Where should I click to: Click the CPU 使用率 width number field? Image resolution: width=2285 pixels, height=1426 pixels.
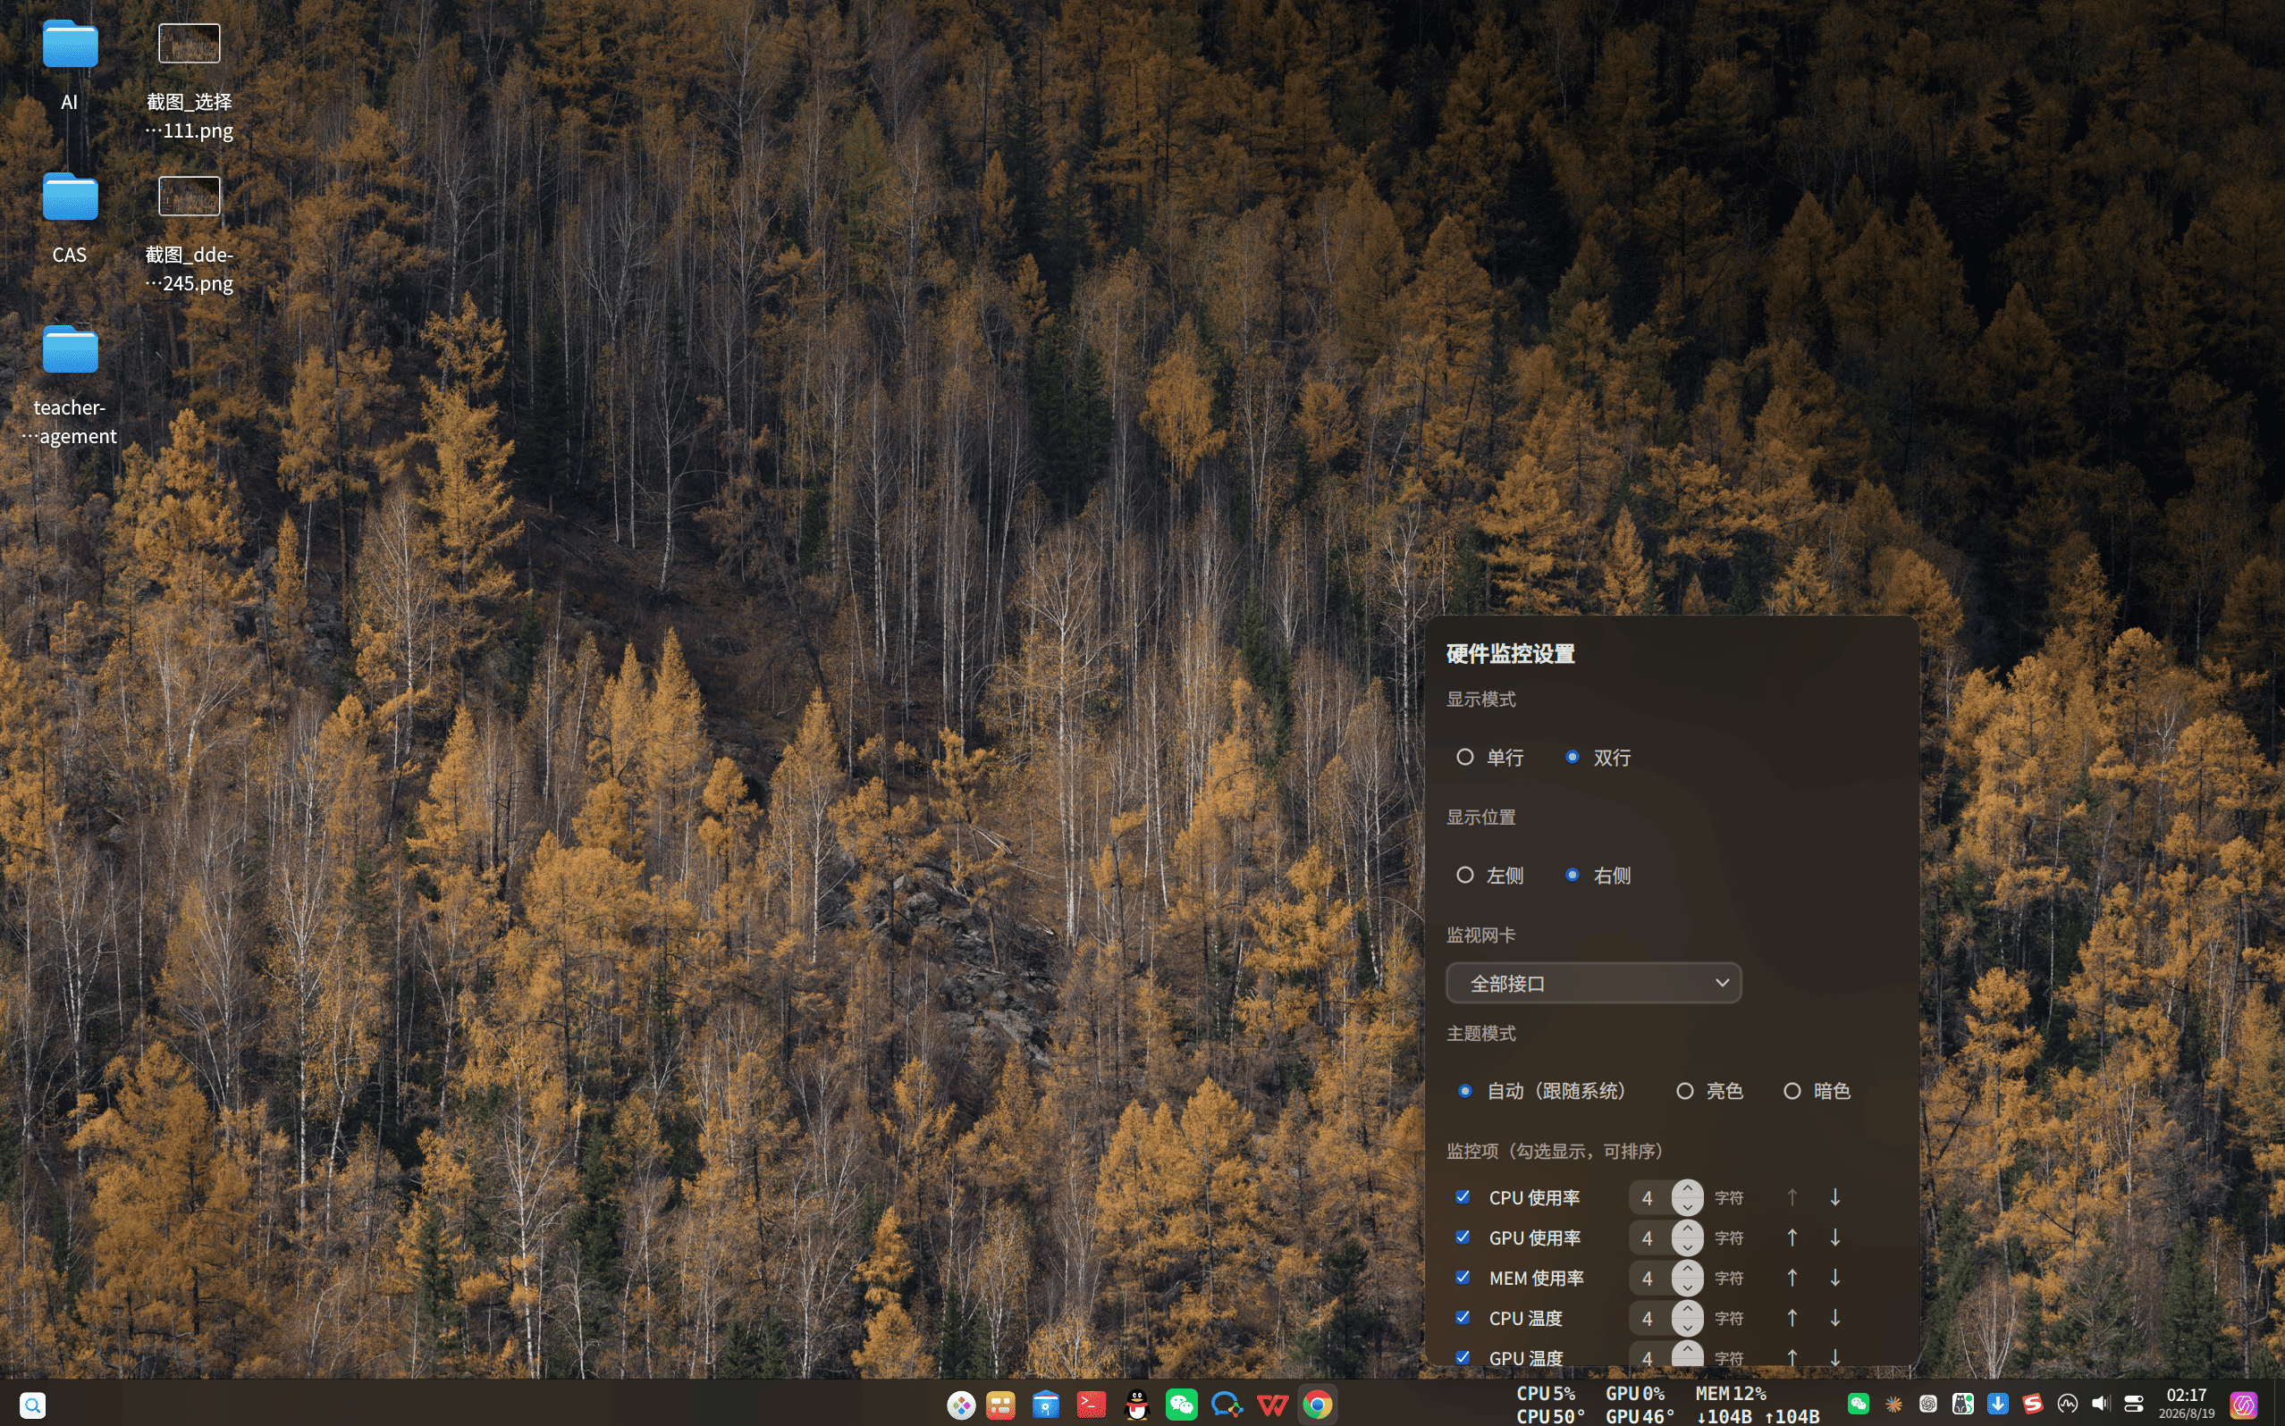1649,1198
